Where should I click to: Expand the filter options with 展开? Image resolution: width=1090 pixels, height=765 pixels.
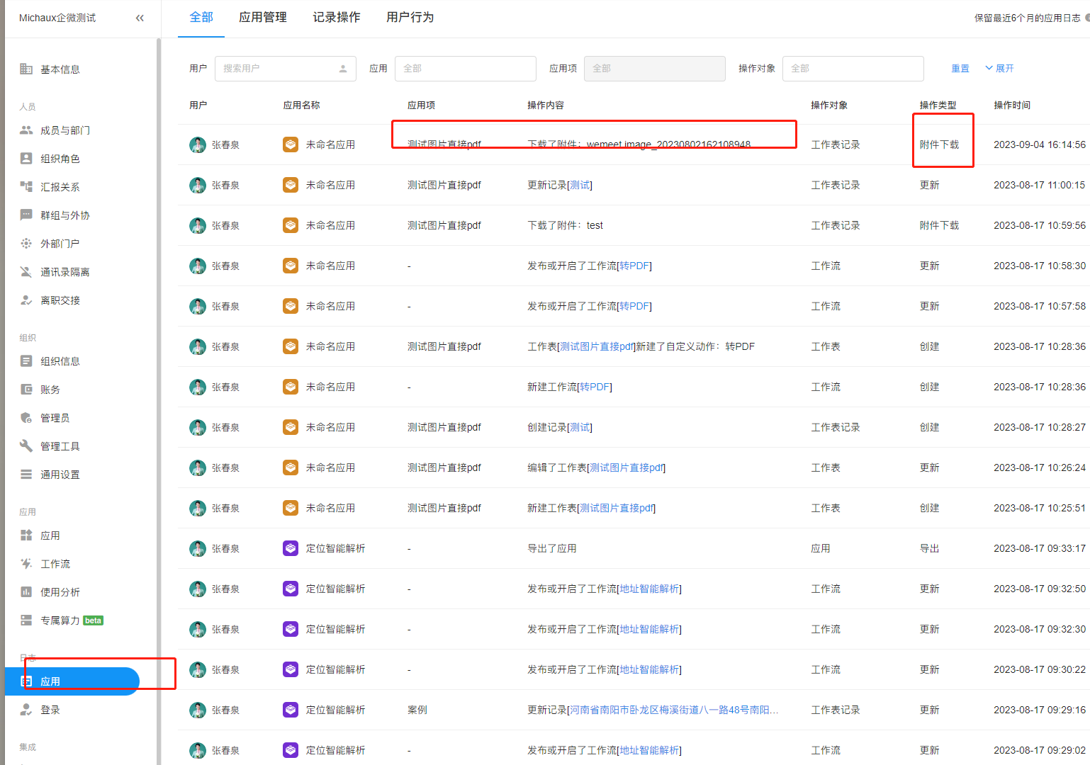pyautogui.click(x=999, y=69)
